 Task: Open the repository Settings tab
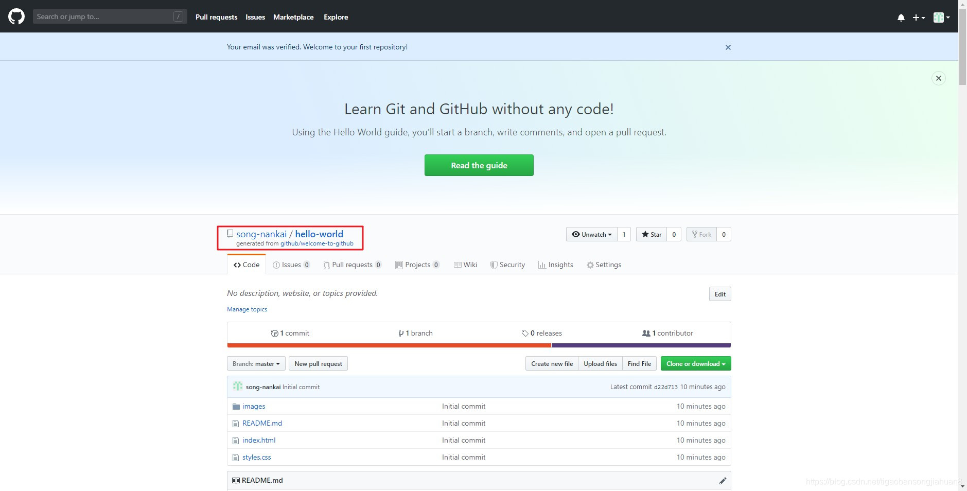(x=604, y=265)
